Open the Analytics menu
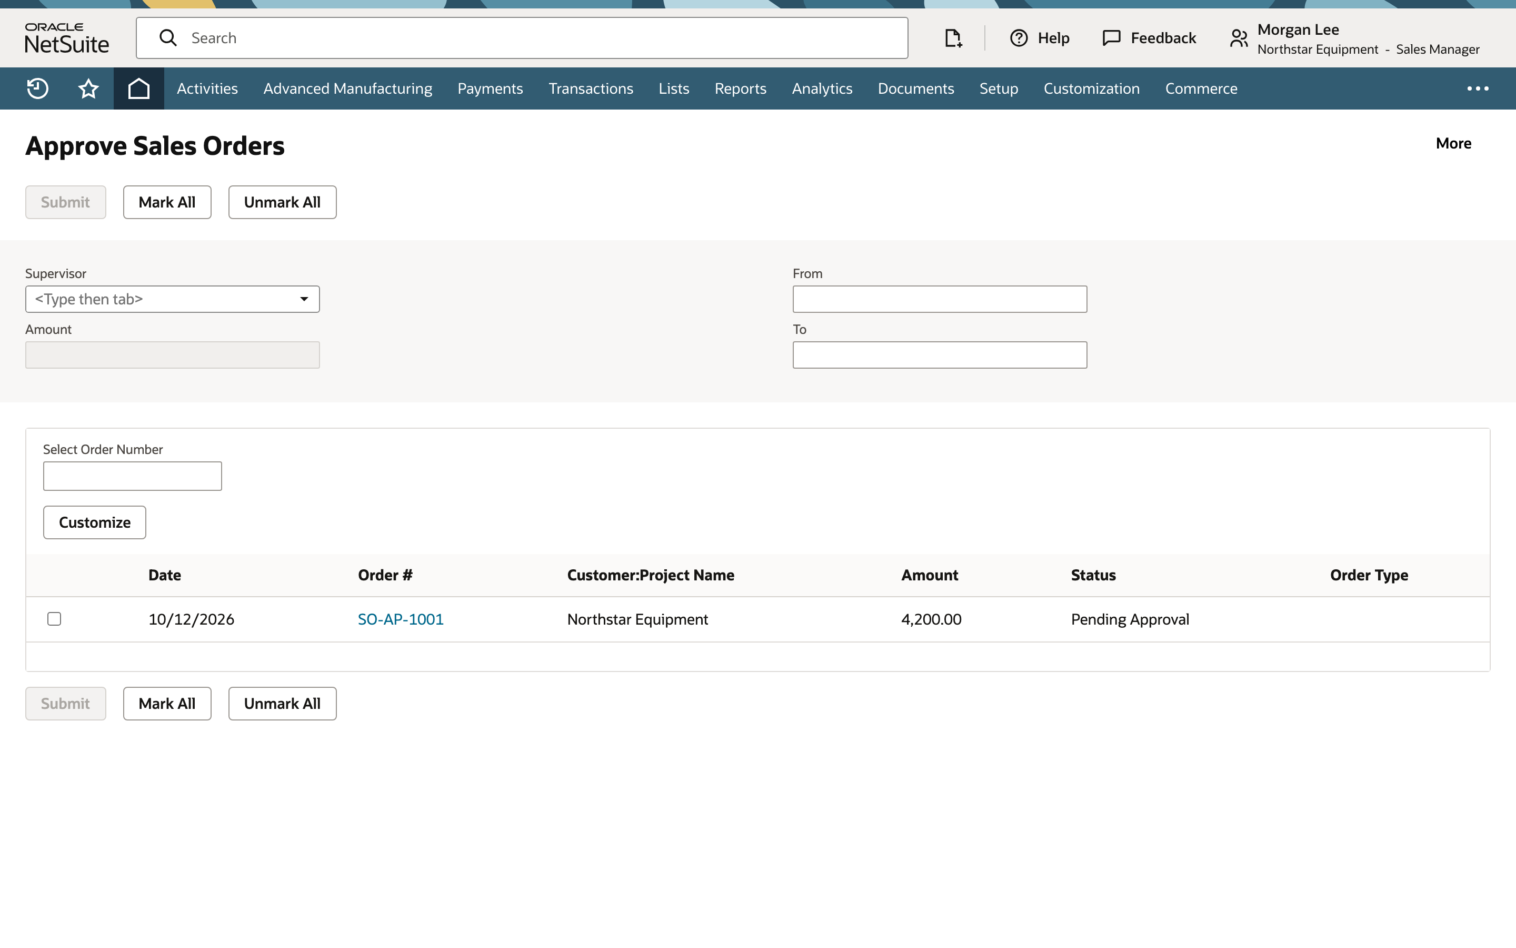The height and width of the screenshot is (948, 1516). click(822, 88)
